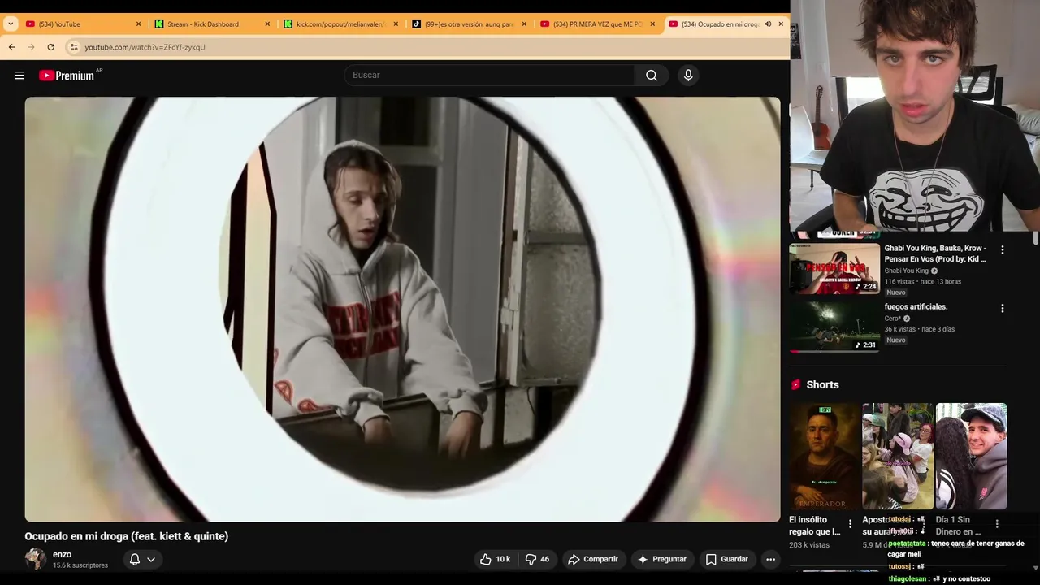The image size is (1040, 585).
Task: Toggle notification bell for enzo channel
Action: coord(135,559)
